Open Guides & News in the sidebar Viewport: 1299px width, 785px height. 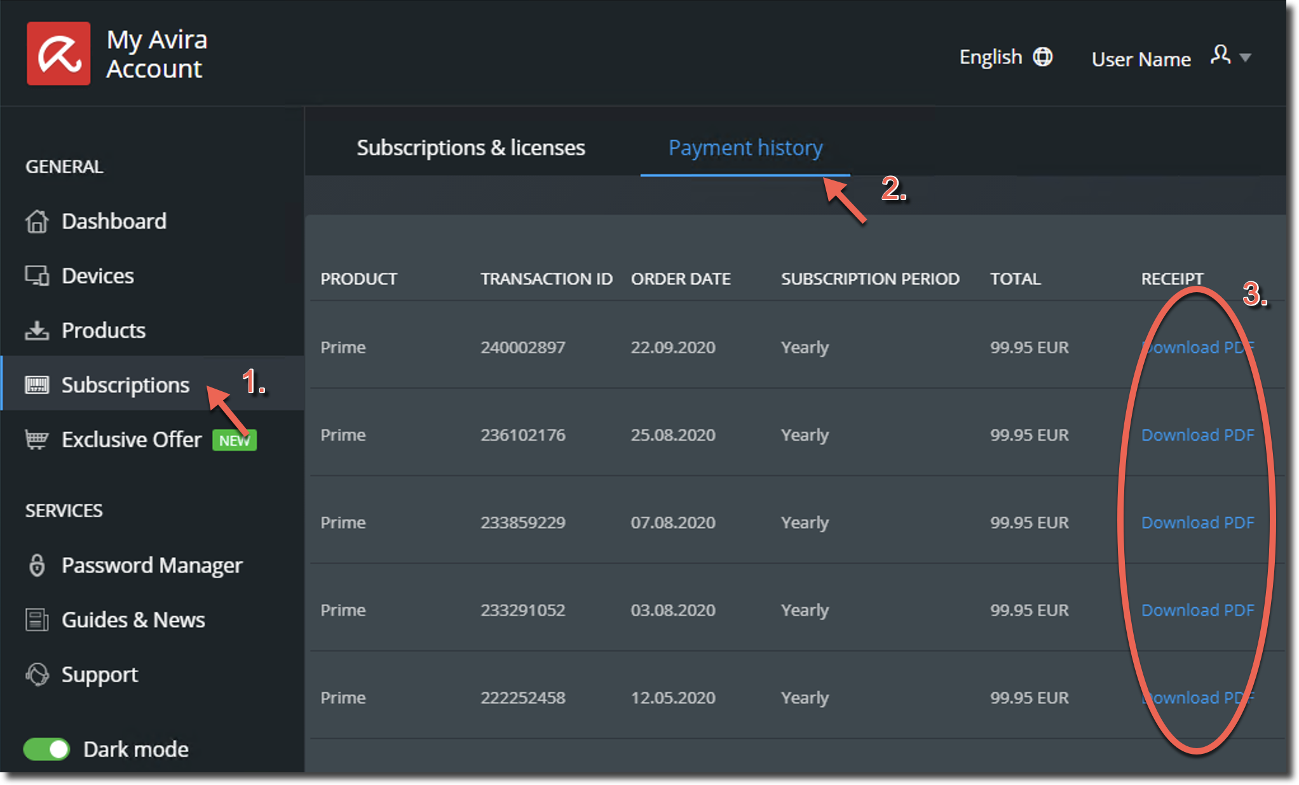tap(153, 619)
